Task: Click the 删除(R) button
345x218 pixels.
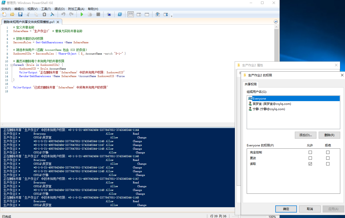Action: click(329, 135)
